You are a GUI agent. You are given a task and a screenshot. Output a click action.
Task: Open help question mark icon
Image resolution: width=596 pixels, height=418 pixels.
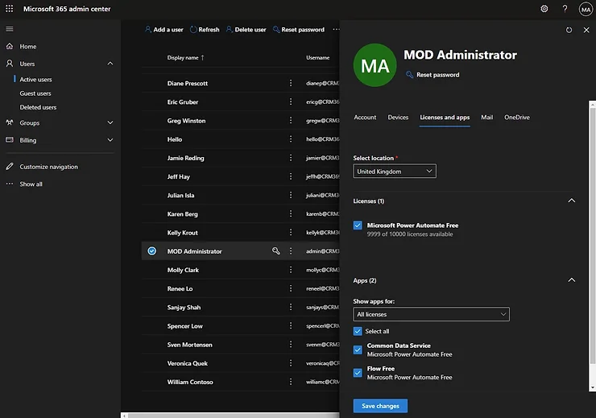point(565,9)
